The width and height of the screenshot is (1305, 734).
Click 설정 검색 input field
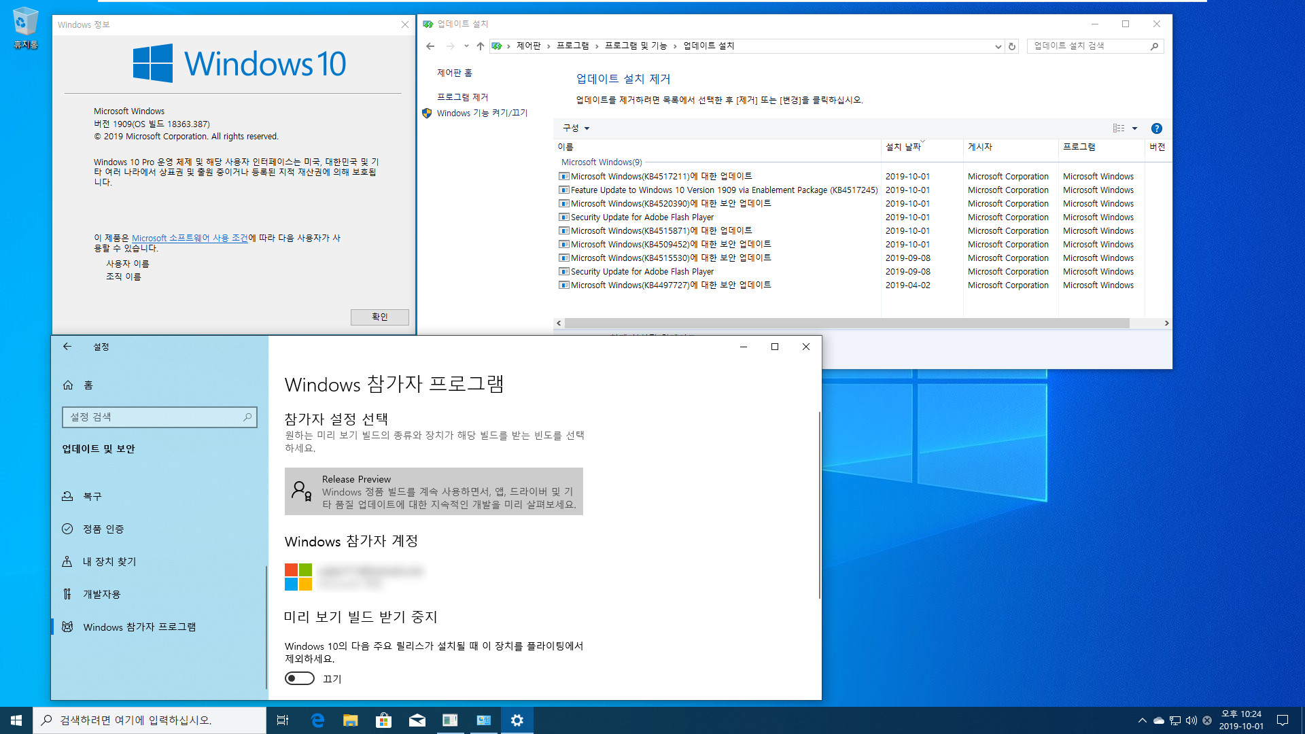pos(160,417)
